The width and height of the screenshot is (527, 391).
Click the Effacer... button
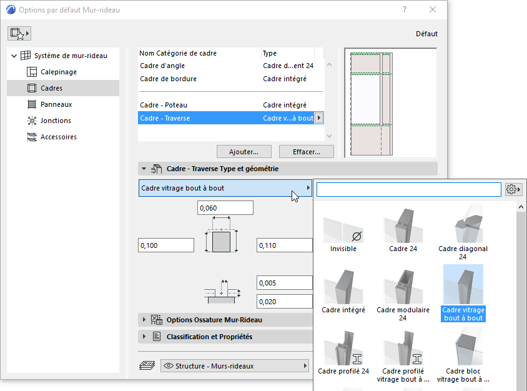point(305,152)
